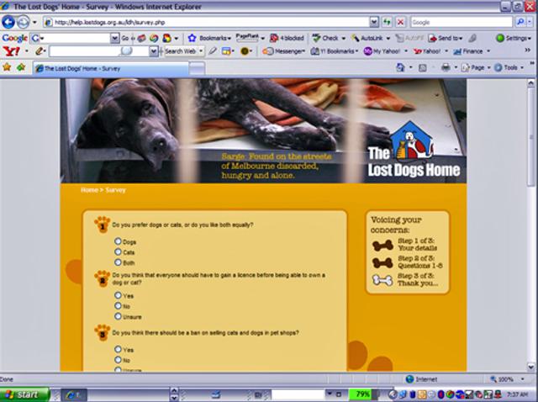The image size is (538, 402).
Task: Click the Yahoo Messenger toolbar button
Action: coord(284,51)
